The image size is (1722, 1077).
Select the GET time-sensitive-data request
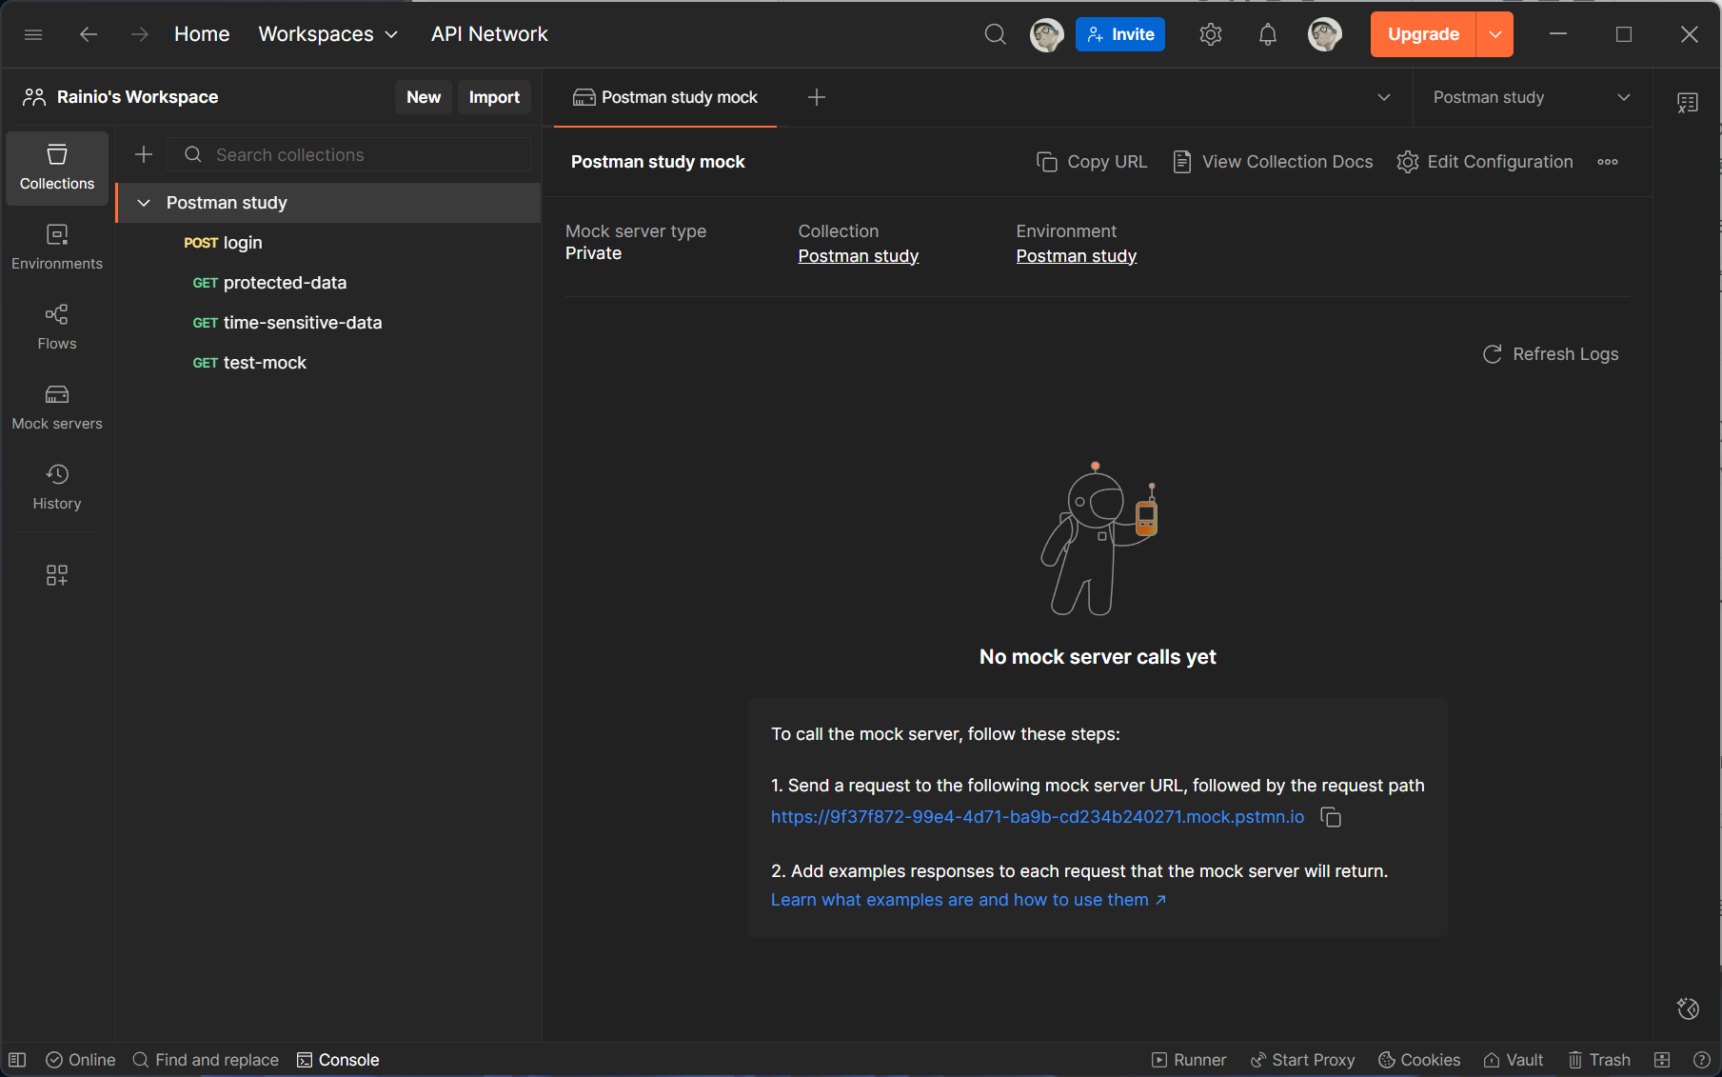coord(328,323)
